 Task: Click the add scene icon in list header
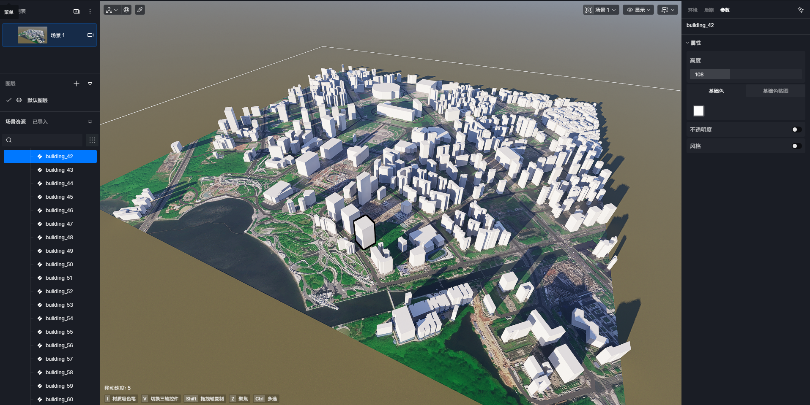77,11
